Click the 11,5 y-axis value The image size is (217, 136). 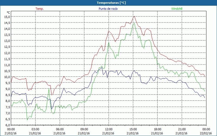click(x=7, y=59)
